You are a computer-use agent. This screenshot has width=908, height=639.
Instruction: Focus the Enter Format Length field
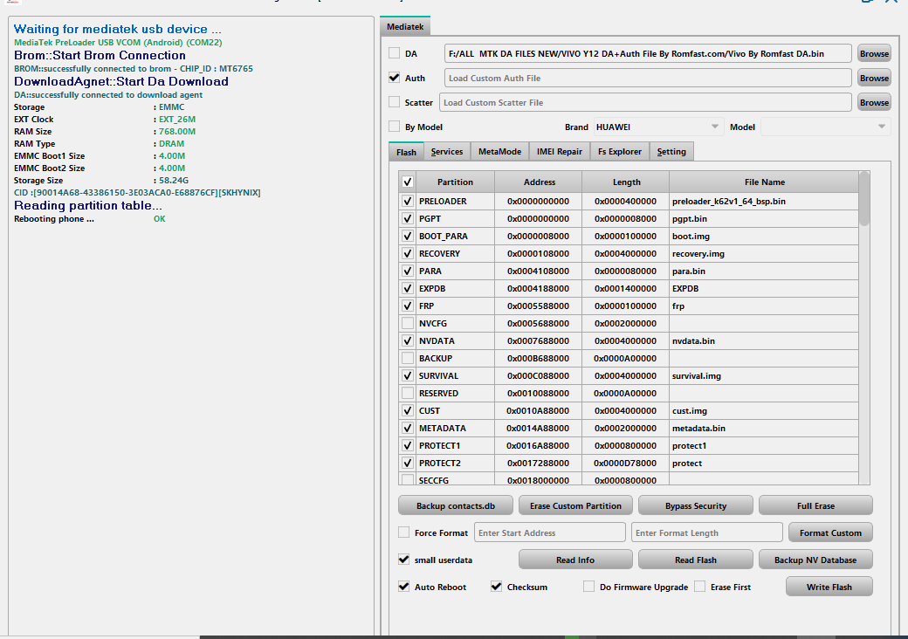(706, 532)
